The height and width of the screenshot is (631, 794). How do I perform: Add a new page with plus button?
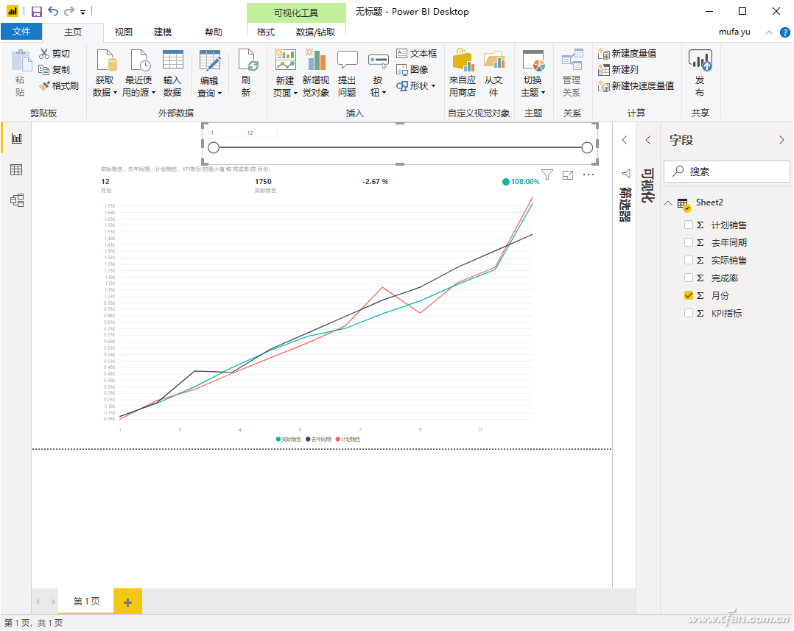click(x=127, y=602)
